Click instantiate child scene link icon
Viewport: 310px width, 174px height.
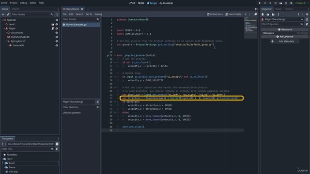(8, 14)
